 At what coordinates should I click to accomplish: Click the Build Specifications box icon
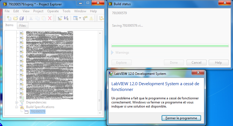(22, 107)
